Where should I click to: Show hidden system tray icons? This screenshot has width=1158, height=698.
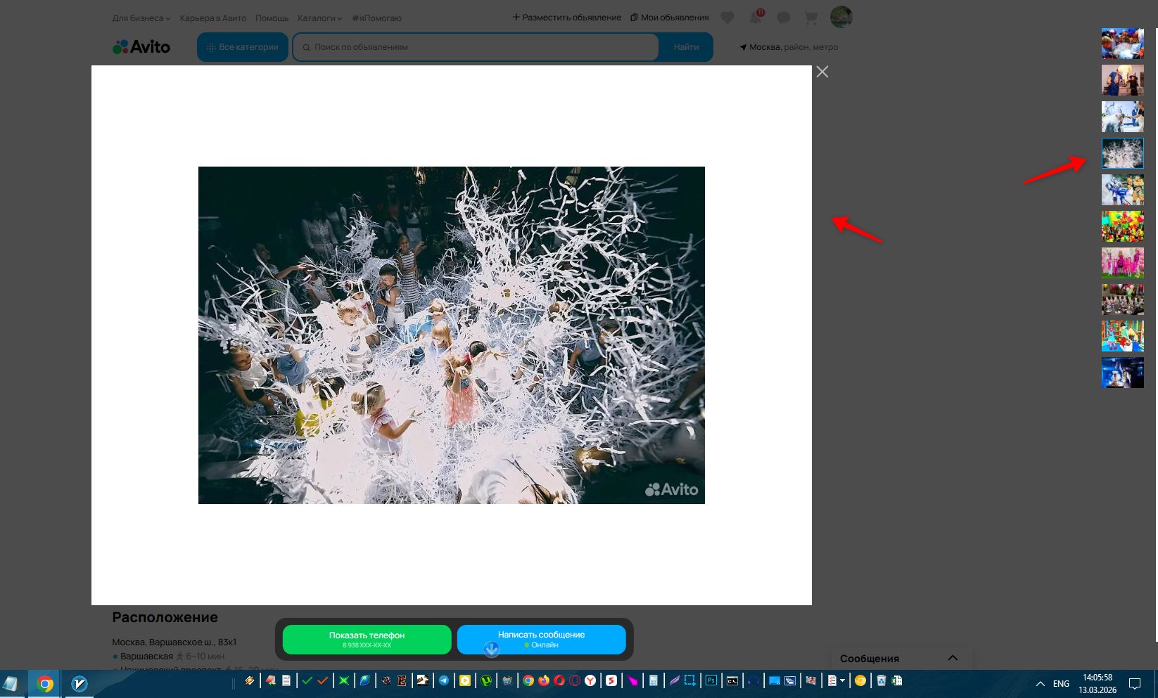tap(1040, 683)
